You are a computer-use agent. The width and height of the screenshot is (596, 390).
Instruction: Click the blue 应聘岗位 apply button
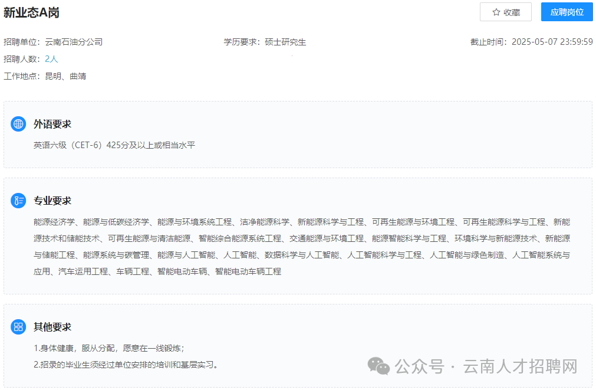click(567, 12)
